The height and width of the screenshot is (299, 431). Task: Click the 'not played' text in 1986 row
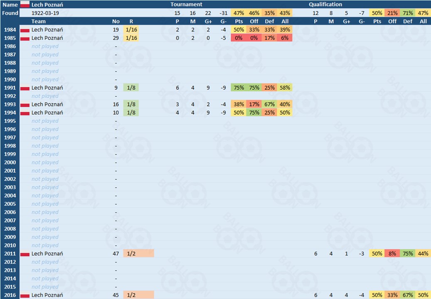pos(45,47)
